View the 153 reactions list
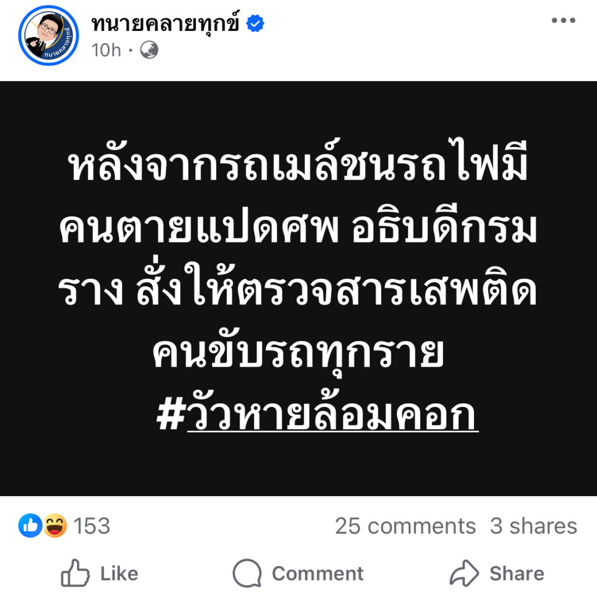This screenshot has width=597, height=597. [x=92, y=526]
